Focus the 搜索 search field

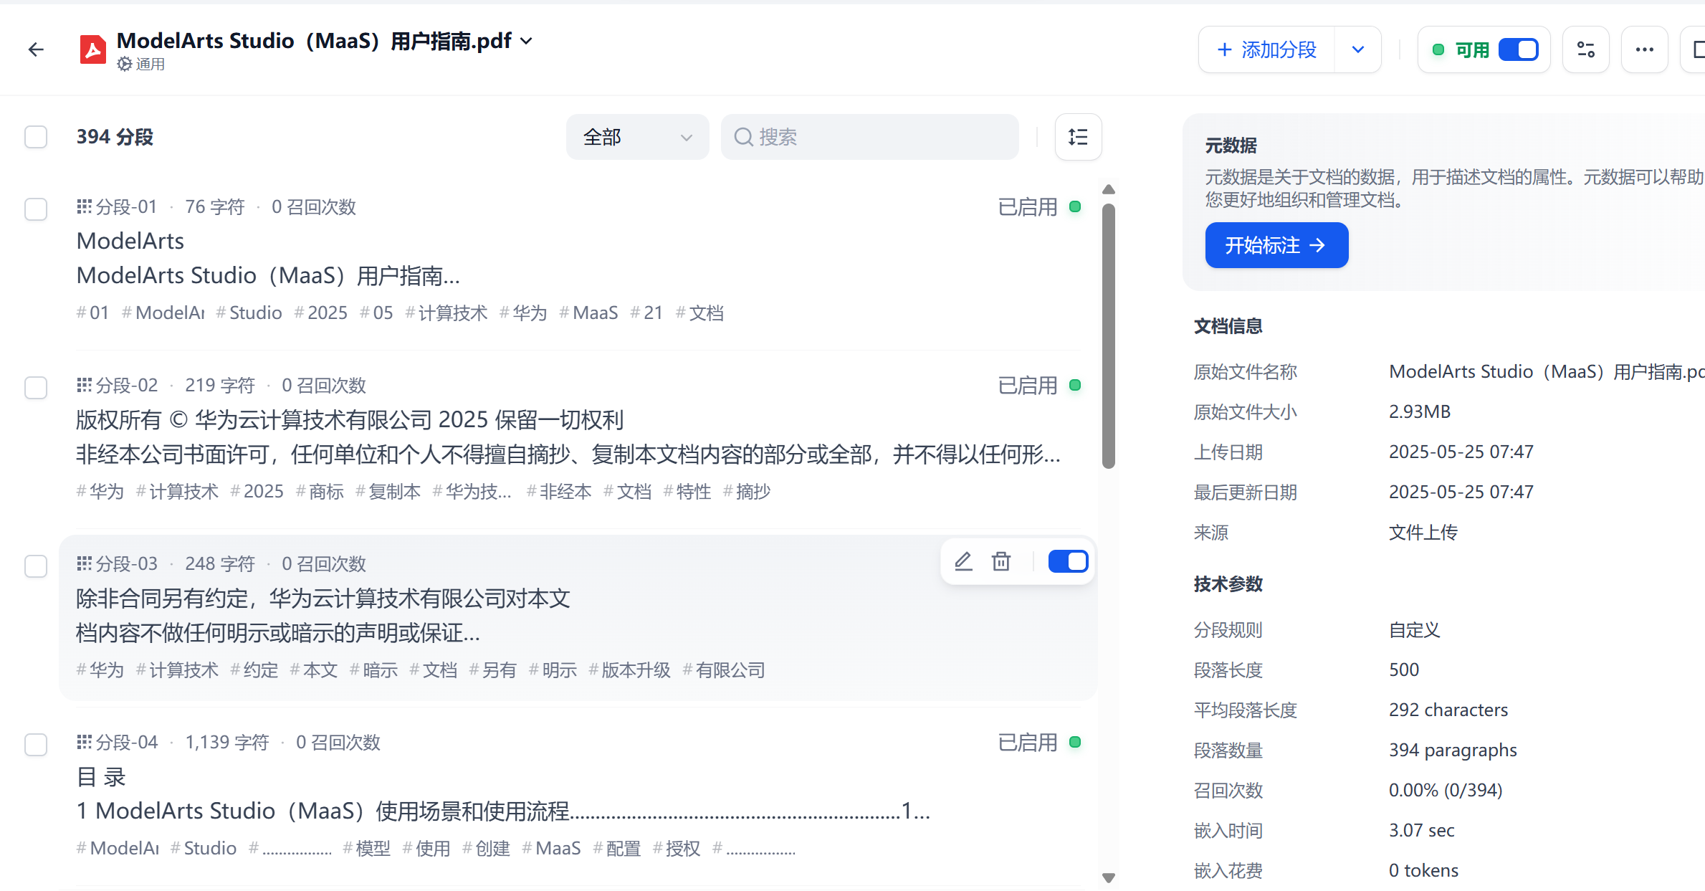tap(869, 137)
